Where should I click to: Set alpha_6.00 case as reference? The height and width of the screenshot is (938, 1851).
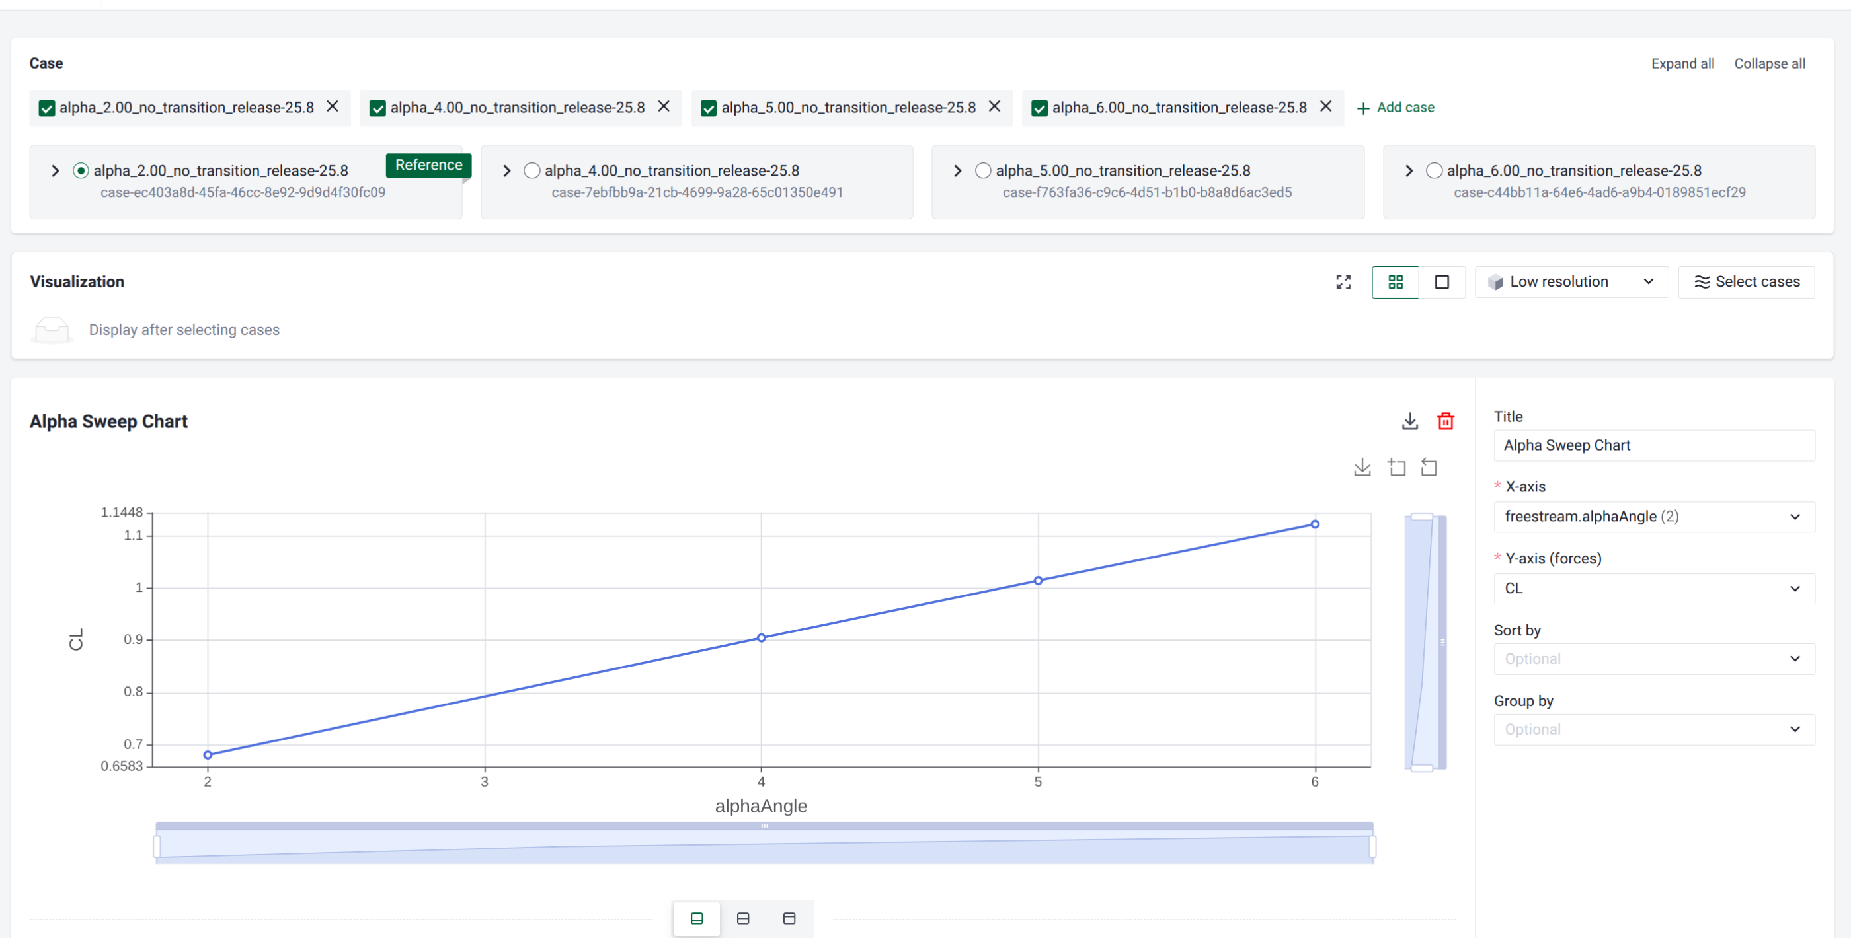(1435, 171)
